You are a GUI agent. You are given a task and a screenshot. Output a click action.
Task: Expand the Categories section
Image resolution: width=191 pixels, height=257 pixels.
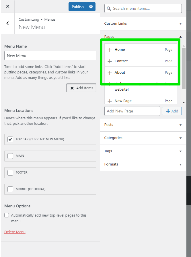(180, 138)
